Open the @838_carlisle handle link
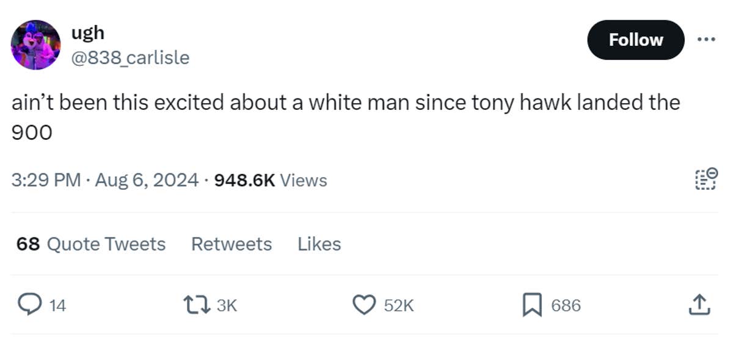 tap(131, 57)
